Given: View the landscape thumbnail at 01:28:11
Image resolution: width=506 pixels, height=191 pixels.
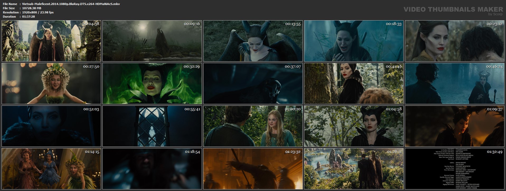Looking at the screenshot, I should tap(354, 169).
